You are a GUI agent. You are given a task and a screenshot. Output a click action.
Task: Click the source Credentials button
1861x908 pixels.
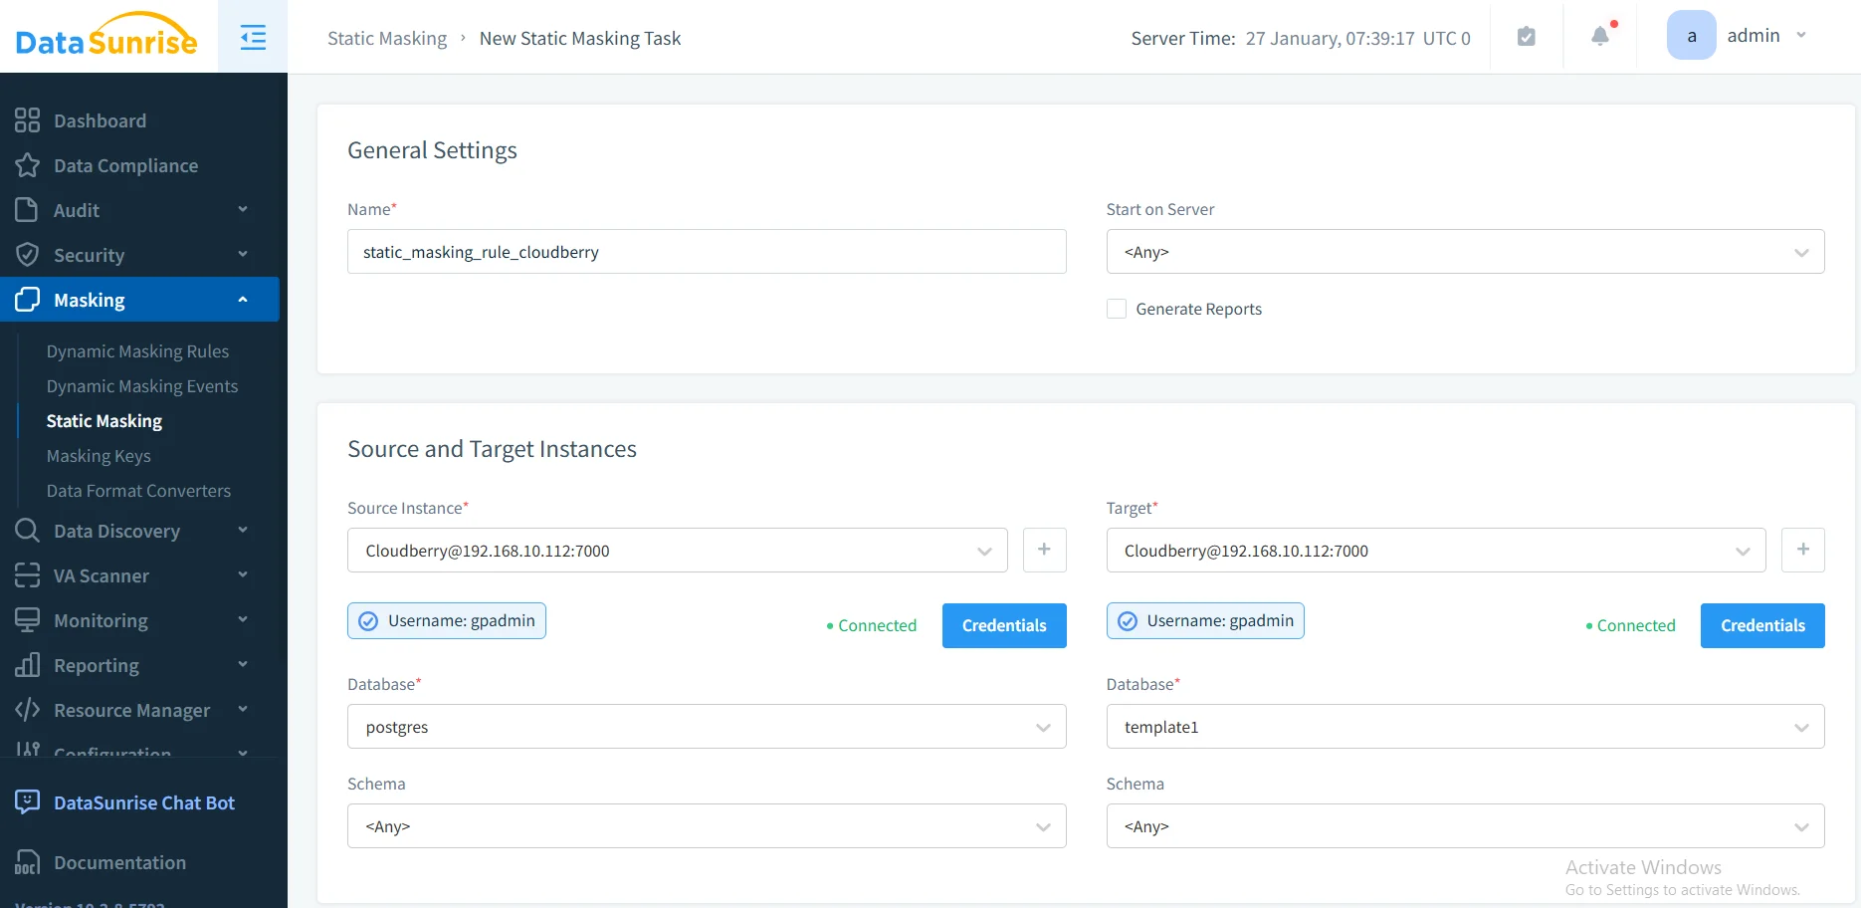(1003, 625)
